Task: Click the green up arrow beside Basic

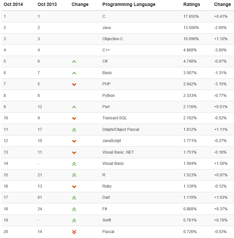Action: (x=74, y=73)
